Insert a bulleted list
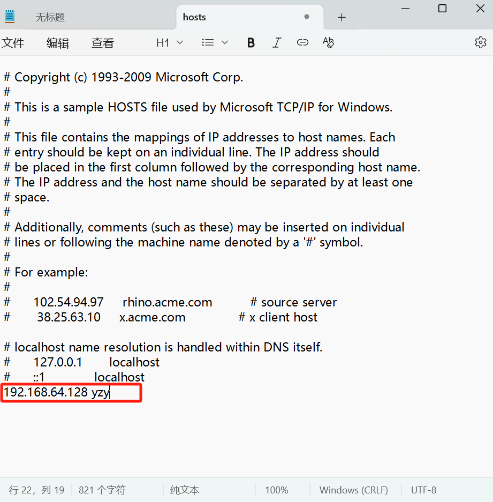Viewport: 493px width, 502px height. 208,42
